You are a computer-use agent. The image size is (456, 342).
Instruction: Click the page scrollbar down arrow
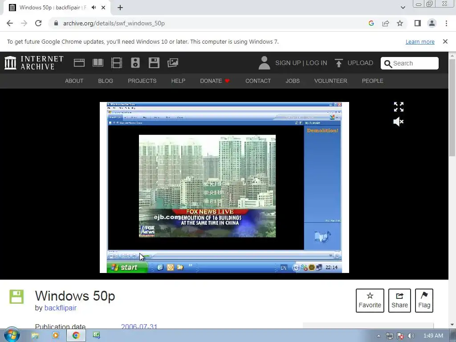(452, 325)
